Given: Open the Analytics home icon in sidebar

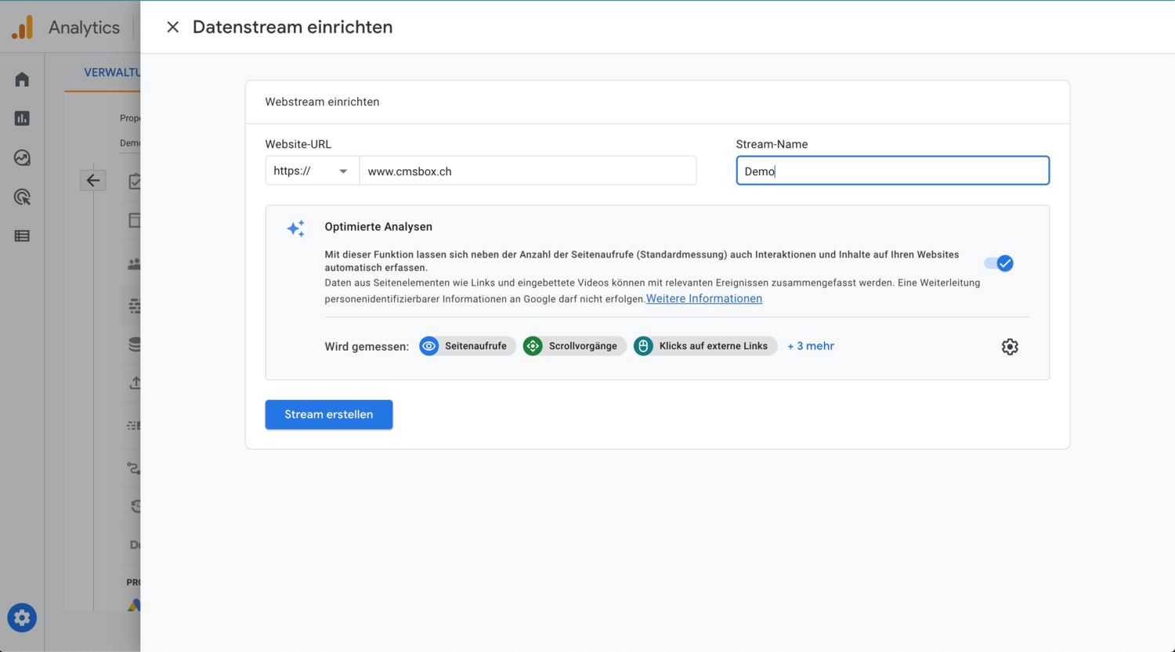Looking at the screenshot, I should pos(22,80).
